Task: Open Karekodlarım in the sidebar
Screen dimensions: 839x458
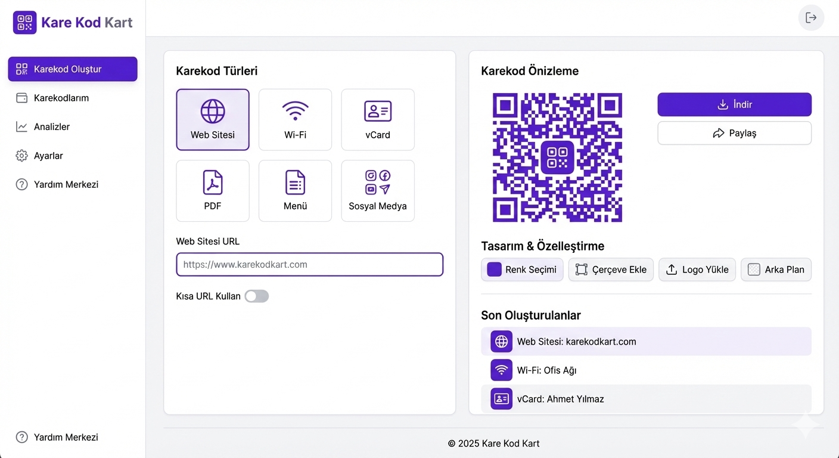Action: tap(61, 98)
